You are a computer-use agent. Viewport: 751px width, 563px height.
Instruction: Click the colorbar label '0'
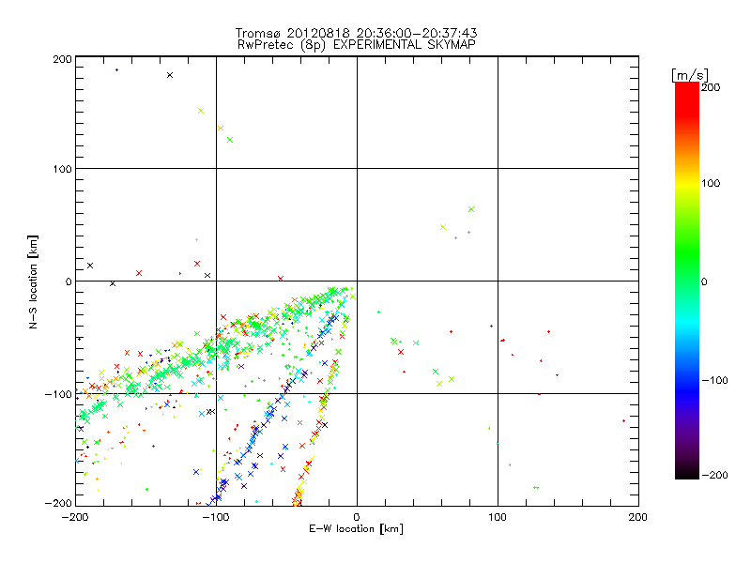pos(704,281)
